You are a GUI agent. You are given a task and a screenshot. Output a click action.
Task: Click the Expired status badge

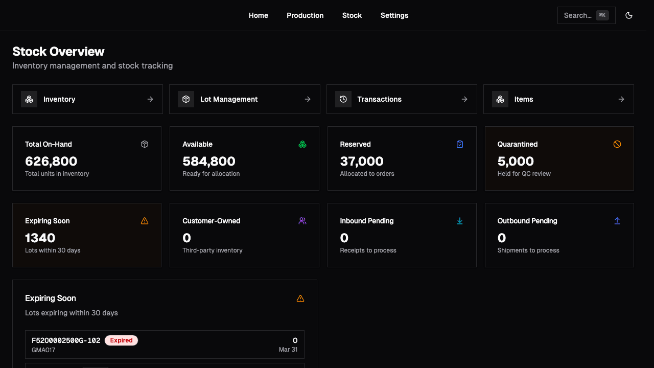(121, 340)
